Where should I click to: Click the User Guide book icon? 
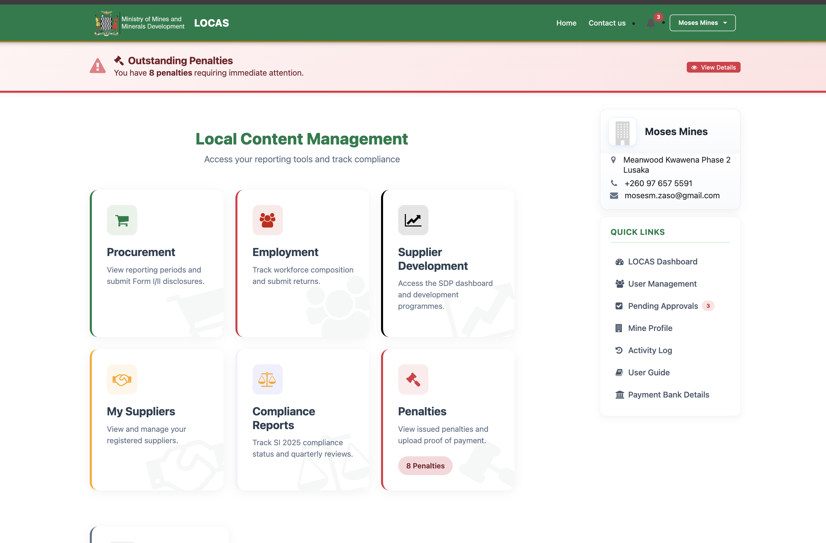pos(619,373)
